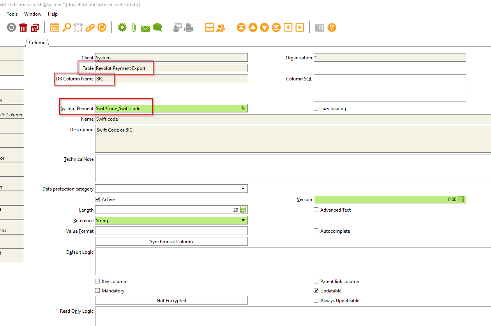Click the calculator icon in Version field
The image size is (491, 326).
[461, 199]
